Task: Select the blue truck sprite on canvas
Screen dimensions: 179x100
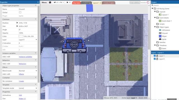Action: coord(74,45)
